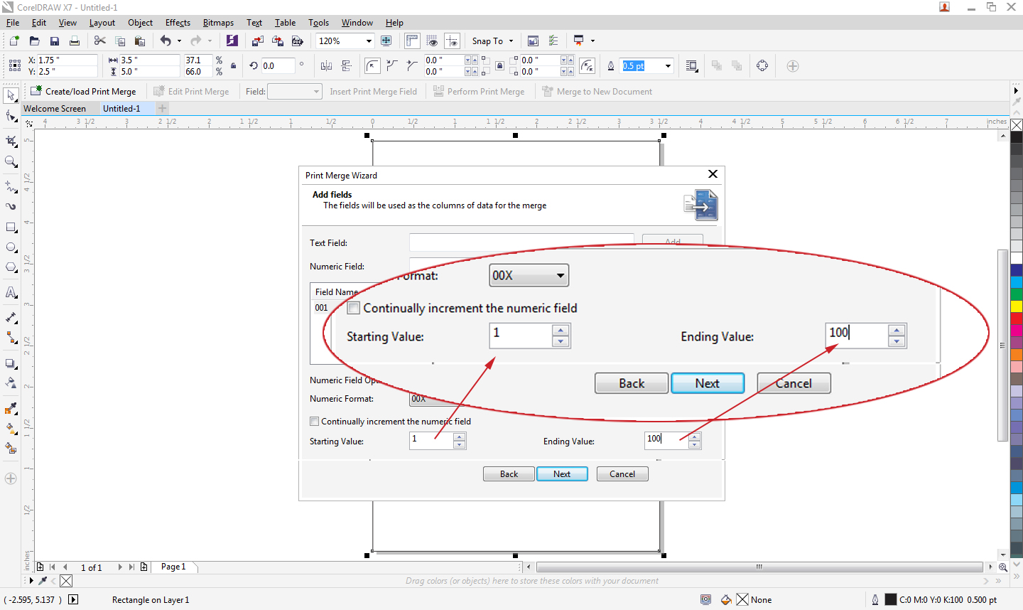Select the Text tool in the toolbox

pyautogui.click(x=11, y=292)
